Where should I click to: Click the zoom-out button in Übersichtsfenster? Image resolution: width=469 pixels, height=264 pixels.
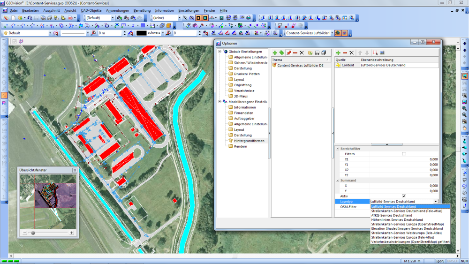(x=25, y=233)
